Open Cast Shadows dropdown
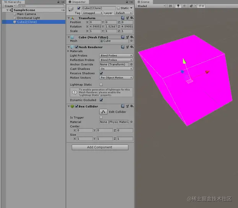 (116, 69)
